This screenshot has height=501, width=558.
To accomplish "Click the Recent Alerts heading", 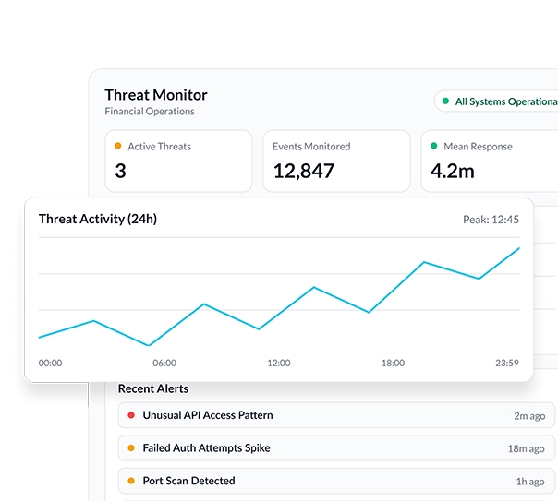I will point(153,388).
